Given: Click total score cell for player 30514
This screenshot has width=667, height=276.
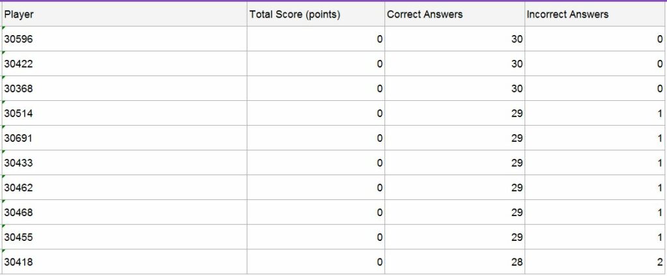Looking at the screenshot, I should [316, 113].
